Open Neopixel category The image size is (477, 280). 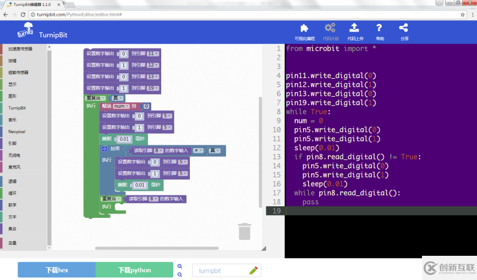(x=17, y=131)
